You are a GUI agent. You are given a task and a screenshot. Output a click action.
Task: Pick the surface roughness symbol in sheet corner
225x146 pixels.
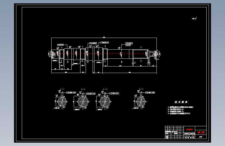[x=195, y=18]
